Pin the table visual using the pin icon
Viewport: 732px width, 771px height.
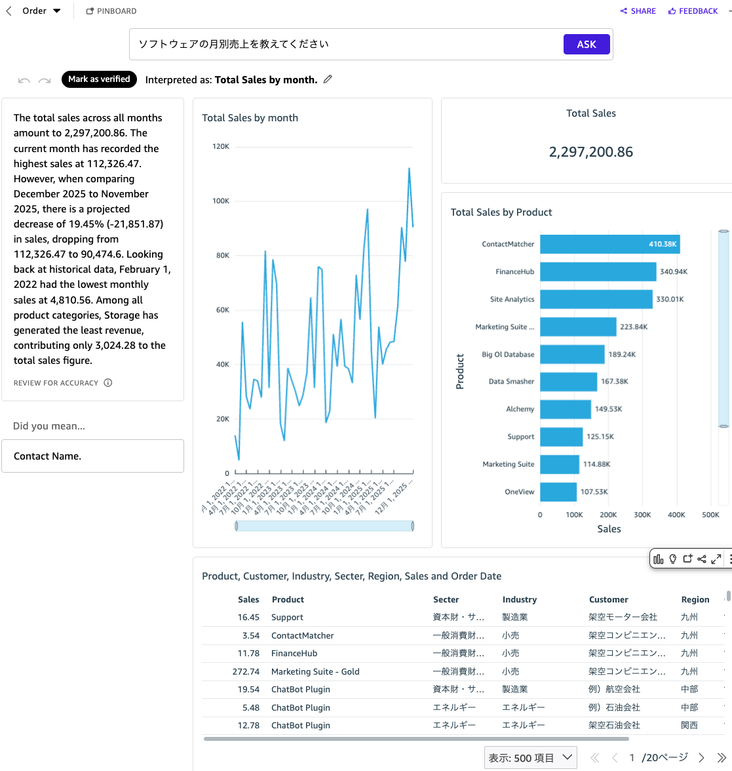687,559
